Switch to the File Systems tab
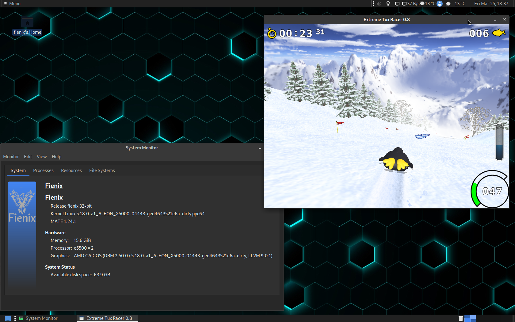This screenshot has width=515, height=322. pyautogui.click(x=102, y=171)
